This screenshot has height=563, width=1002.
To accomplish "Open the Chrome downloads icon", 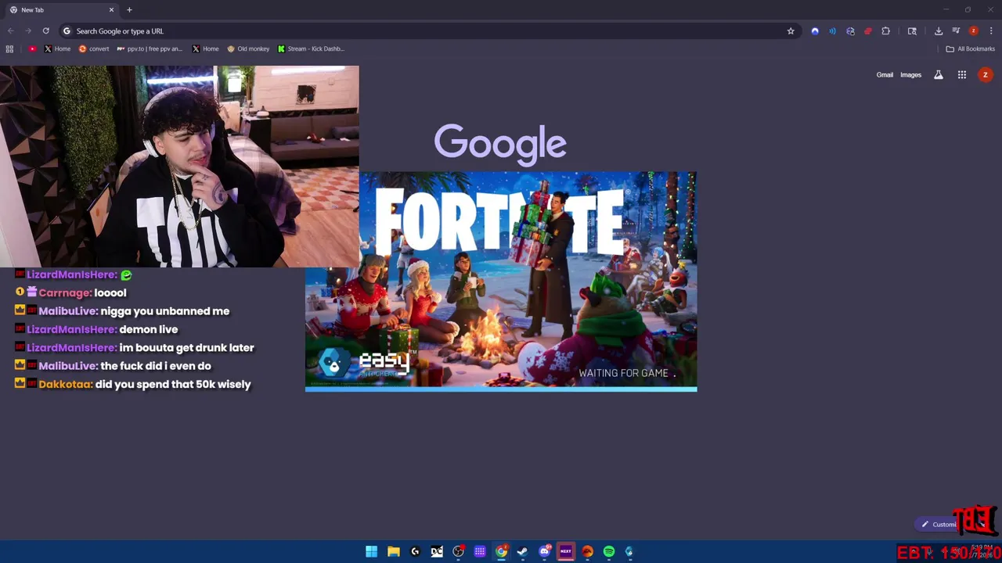I will (939, 31).
